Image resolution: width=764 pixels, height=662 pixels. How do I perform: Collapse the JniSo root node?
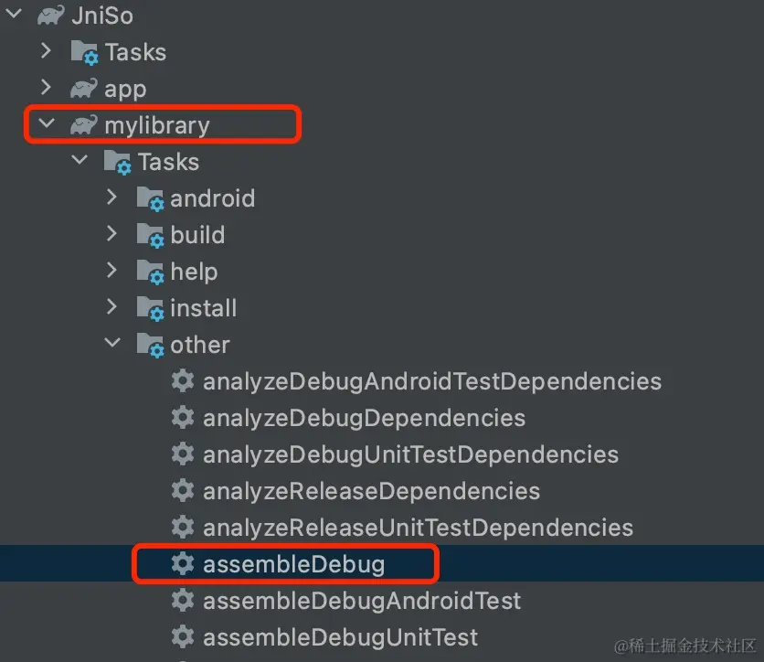tap(14, 15)
